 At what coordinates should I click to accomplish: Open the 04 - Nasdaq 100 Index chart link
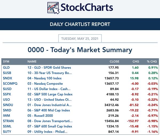[45, 78]
